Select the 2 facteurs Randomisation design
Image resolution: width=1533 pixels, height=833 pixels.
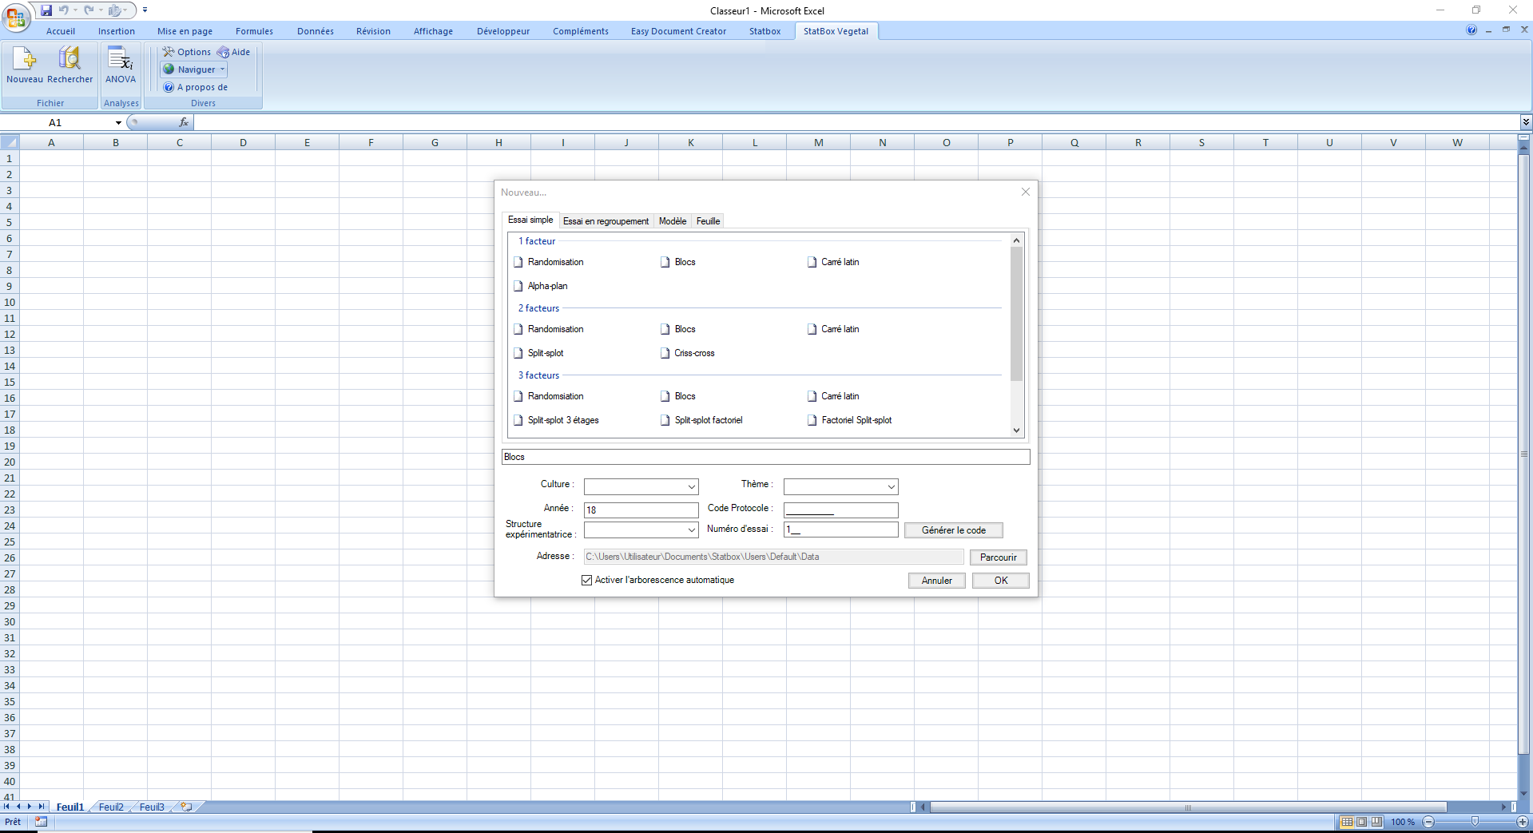tap(549, 329)
